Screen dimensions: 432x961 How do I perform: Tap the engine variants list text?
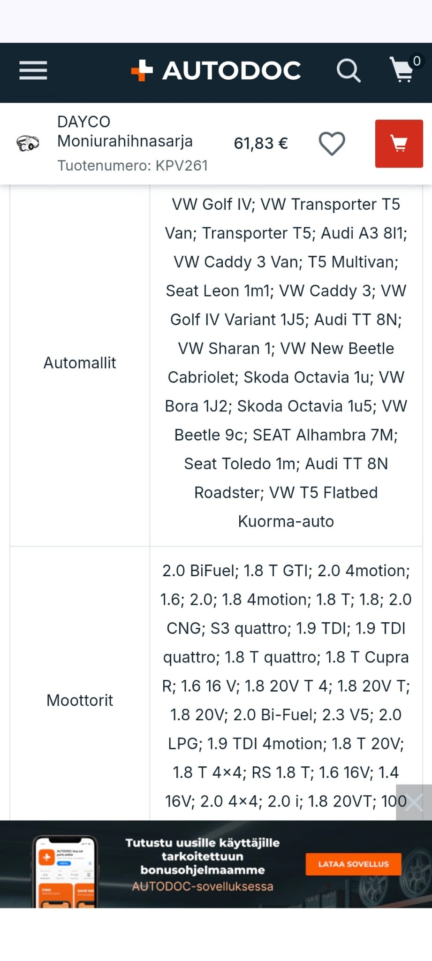286,685
